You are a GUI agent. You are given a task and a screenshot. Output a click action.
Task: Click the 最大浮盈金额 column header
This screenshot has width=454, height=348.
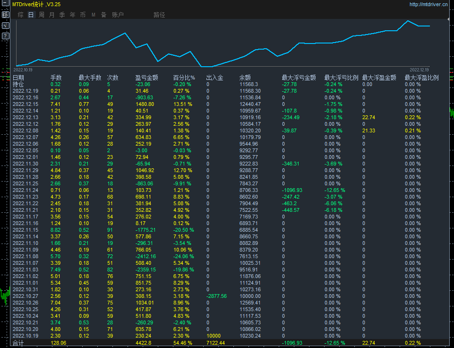(x=379, y=78)
